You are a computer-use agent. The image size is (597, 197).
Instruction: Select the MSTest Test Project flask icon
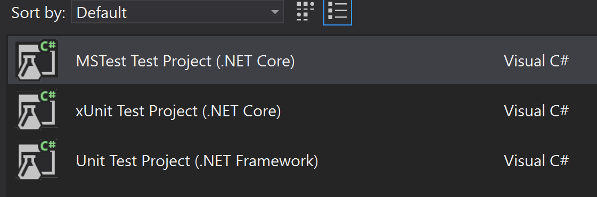point(37,59)
